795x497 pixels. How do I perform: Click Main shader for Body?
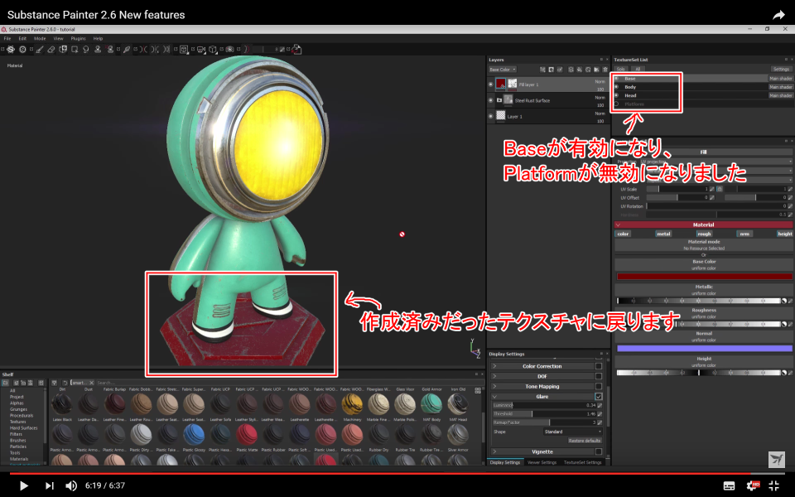780,87
